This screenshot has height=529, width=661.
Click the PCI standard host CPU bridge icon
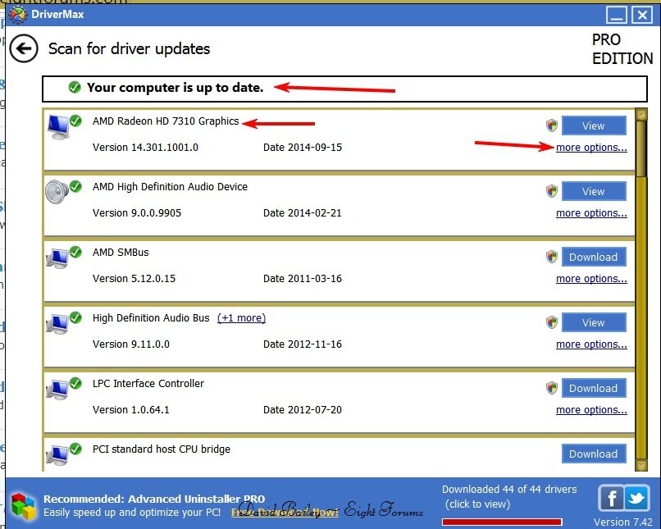click(57, 455)
